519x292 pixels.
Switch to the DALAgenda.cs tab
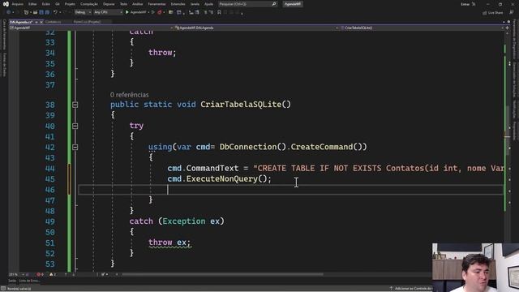pyautogui.click(x=21, y=22)
